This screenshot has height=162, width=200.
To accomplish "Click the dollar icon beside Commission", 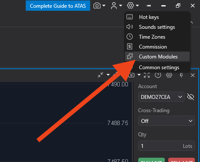I will 130,46.
